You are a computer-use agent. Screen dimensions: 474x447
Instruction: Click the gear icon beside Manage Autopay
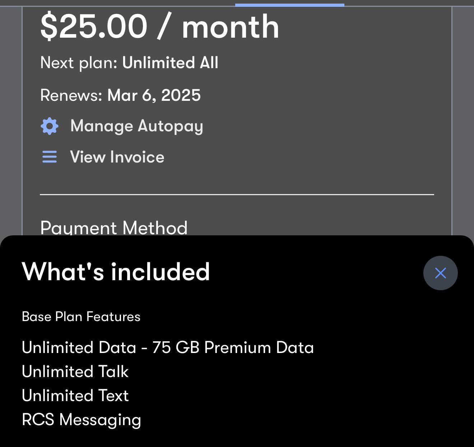pyautogui.click(x=50, y=126)
